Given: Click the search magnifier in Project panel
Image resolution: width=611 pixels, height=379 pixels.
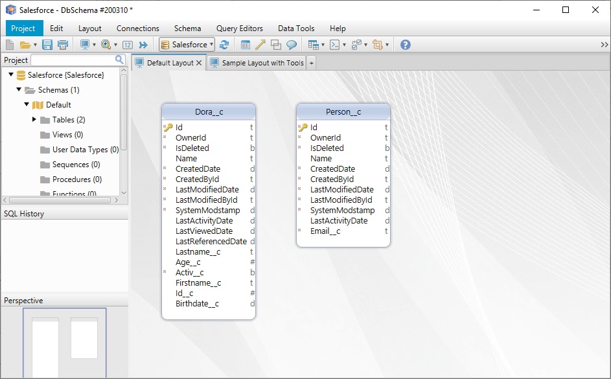Looking at the screenshot, I should tap(119, 60).
